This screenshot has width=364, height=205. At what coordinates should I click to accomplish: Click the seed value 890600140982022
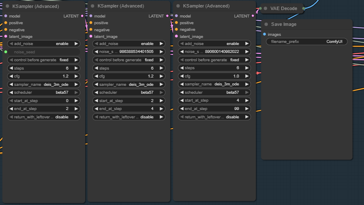(222, 52)
